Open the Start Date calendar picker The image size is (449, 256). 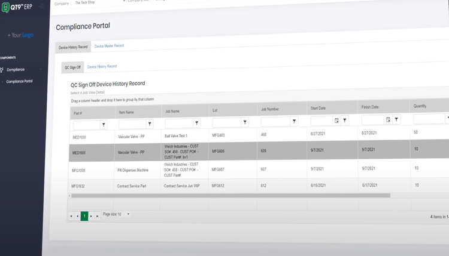point(336,121)
